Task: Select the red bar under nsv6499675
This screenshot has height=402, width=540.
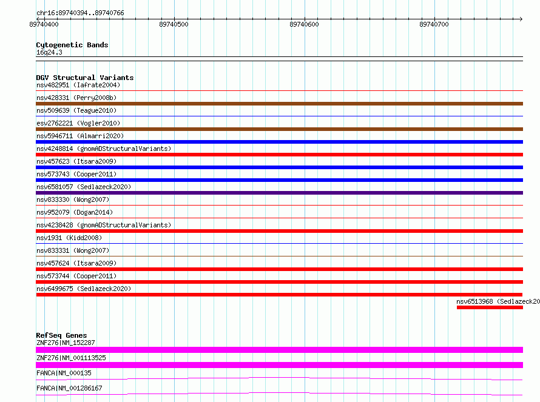Action: point(279,295)
